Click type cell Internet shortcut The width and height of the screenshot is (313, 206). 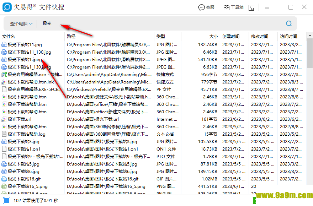(x=167, y=119)
